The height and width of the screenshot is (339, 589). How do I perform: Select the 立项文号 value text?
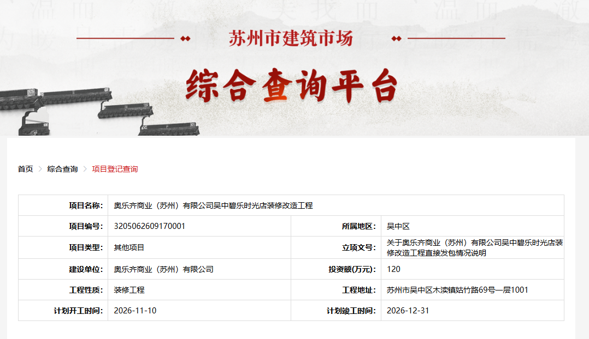475,247
